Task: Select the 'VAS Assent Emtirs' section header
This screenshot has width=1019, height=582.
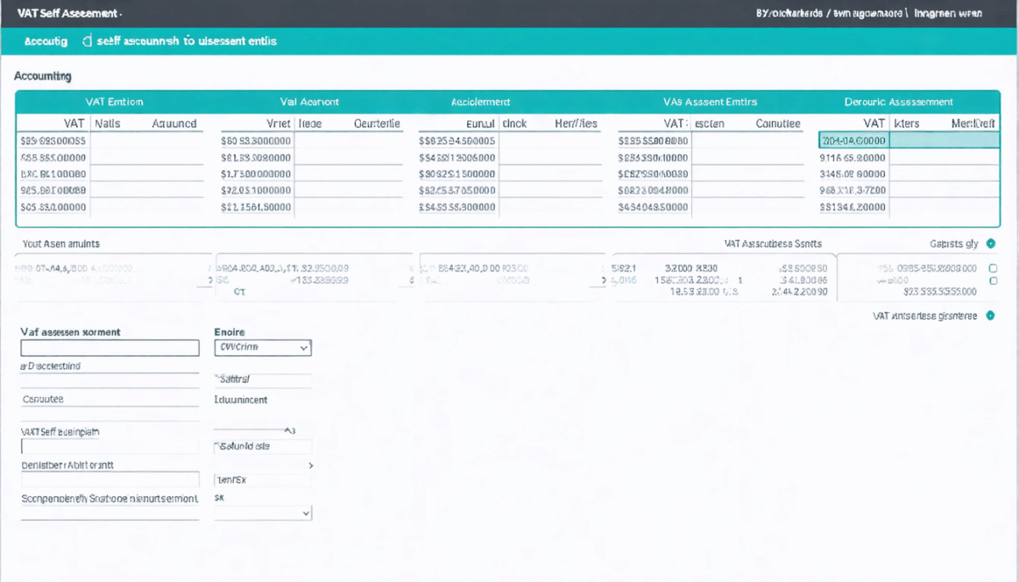Action: click(x=710, y=102)
